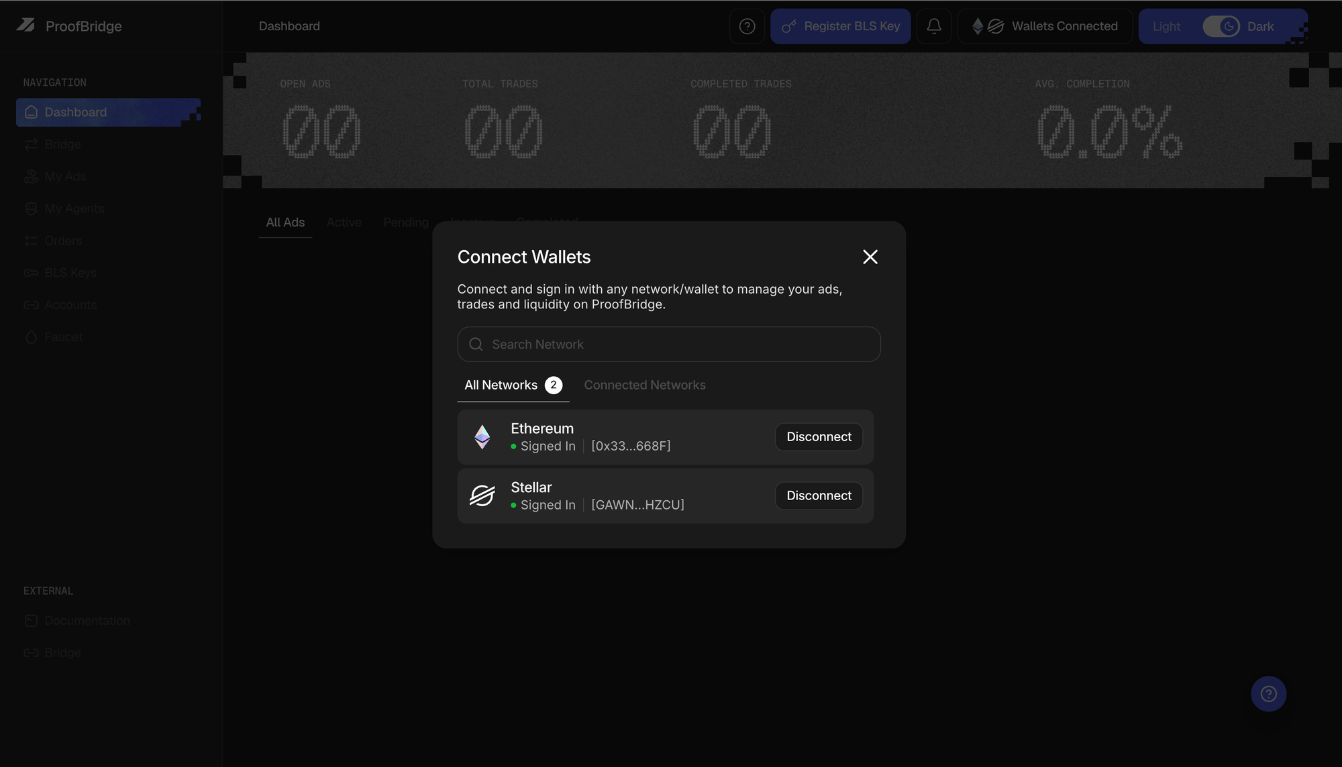Click the search magnifier icon
This screenshot has height=767, width=1342.
click(476, 345)
